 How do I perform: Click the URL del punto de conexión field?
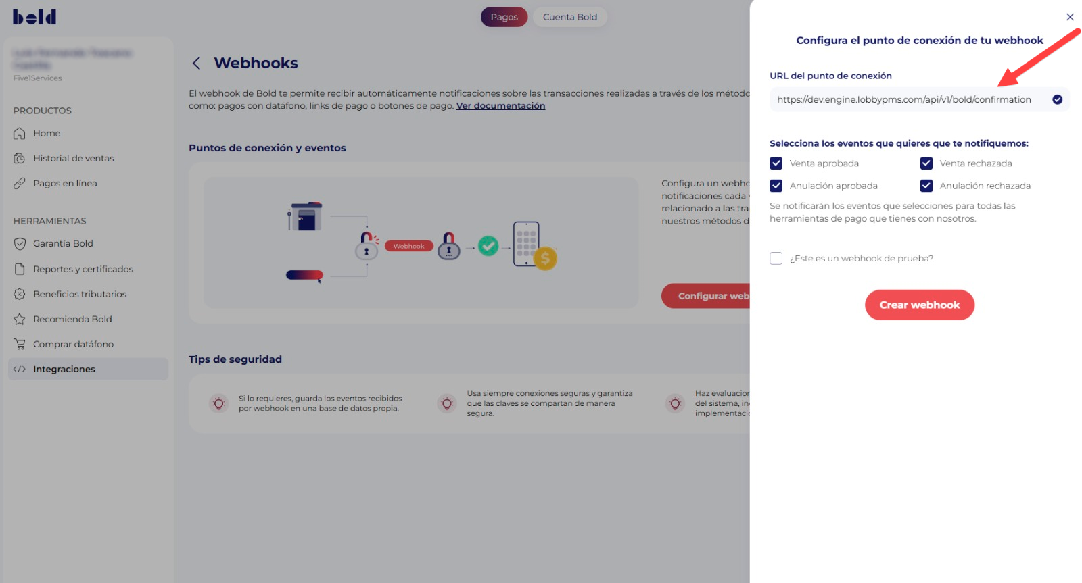click(x=906, y=100)
